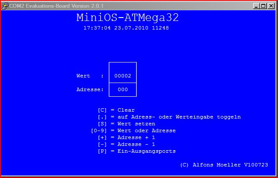
Task: Click the '[0-9] = Wert oder Adresse' line
Action: (133, 131)
